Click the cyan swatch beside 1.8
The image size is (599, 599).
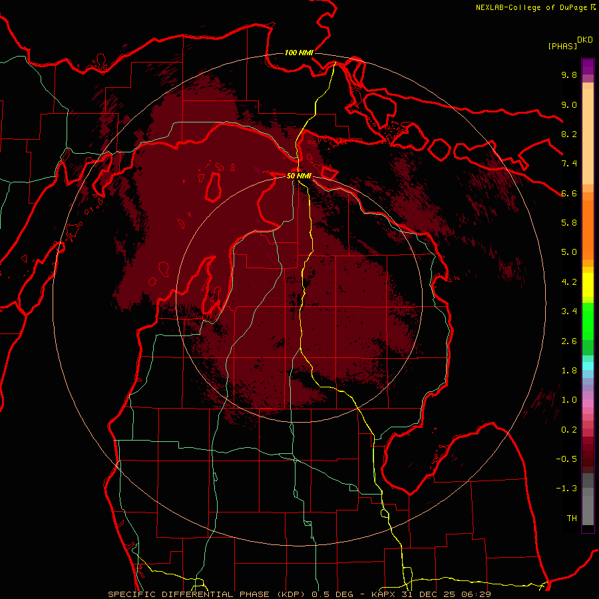point(588,366)
